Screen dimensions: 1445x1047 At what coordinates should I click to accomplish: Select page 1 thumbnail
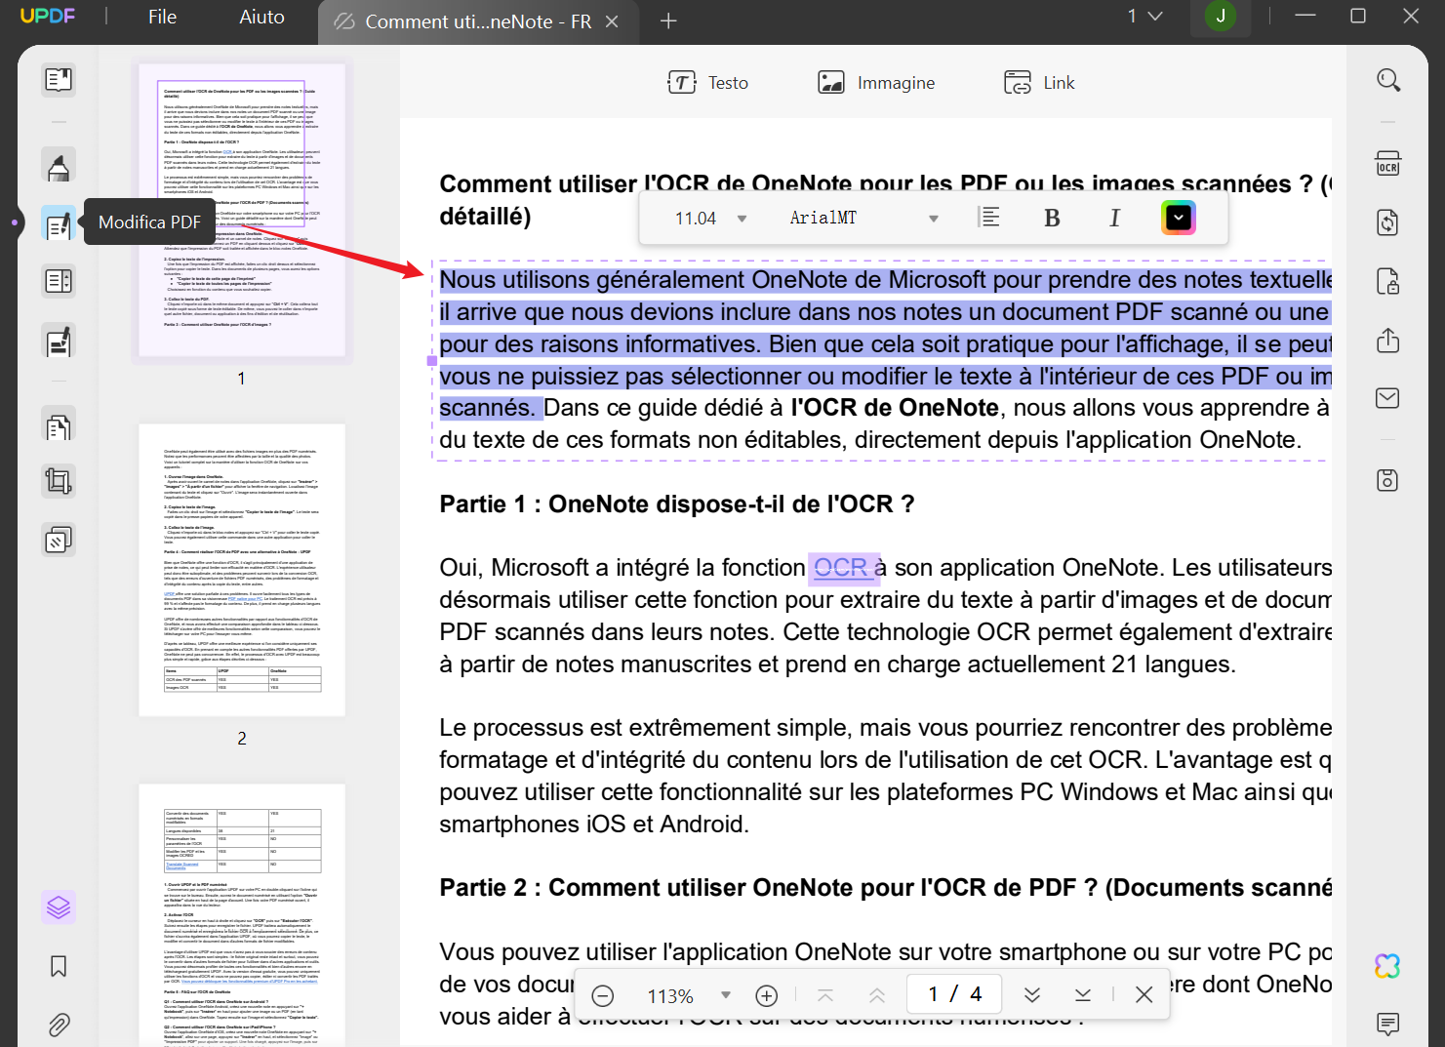(242, 210)
